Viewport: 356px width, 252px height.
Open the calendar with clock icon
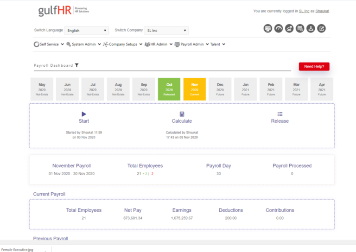tap(300, 29)
